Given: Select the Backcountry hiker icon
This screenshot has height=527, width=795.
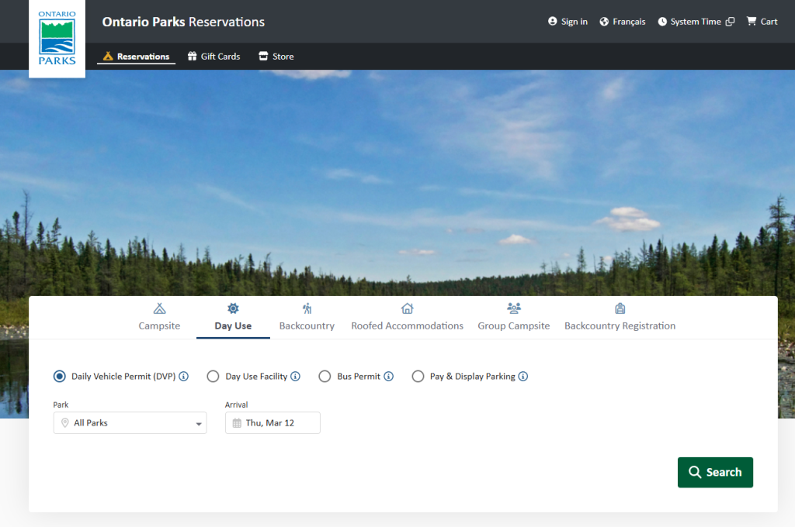Looking at the screenshot, I should [307, 308].
